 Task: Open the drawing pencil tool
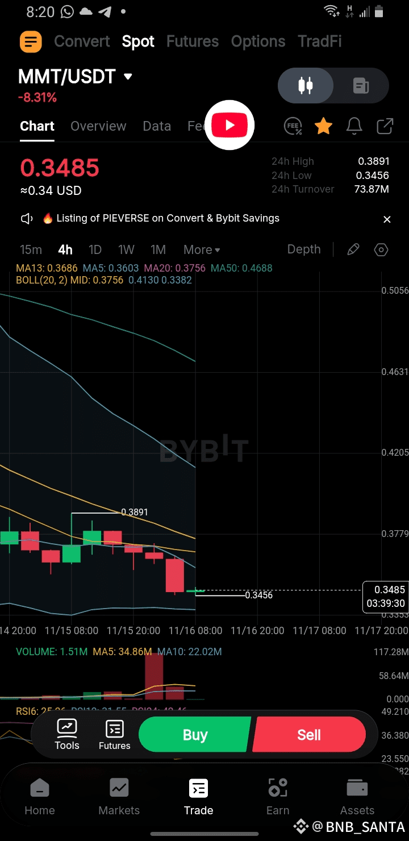353,249
